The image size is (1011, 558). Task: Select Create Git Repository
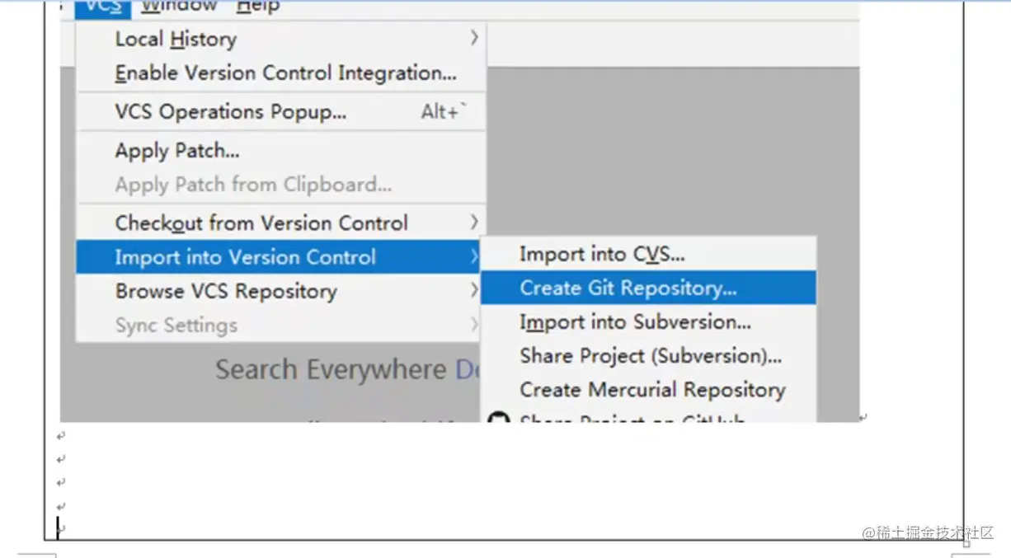(x=628, y=288)
